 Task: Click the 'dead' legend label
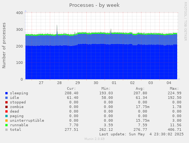[14, 111]
